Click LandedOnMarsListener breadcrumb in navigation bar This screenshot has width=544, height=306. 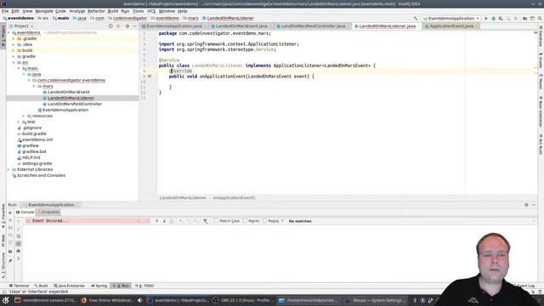[229, 18]
